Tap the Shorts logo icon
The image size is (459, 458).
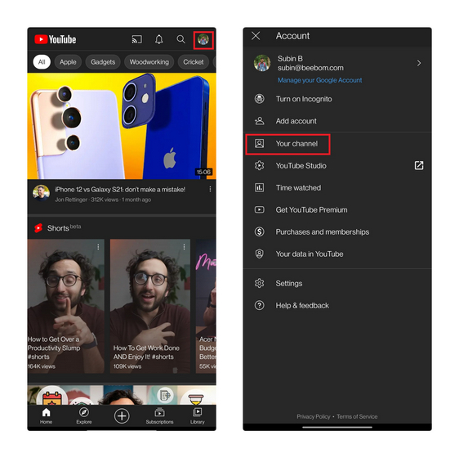pyautogui.click(x=38, y=228)
